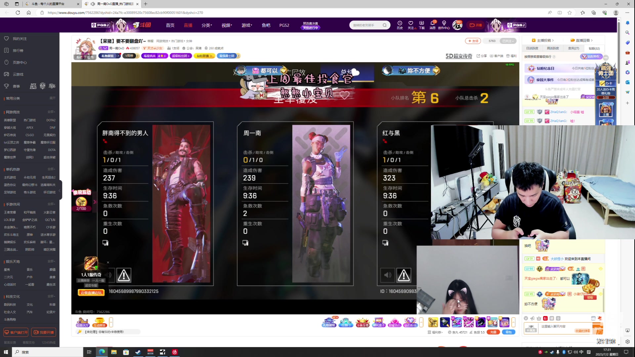Expand the arrow after 互动预言 icon
The width and height of the screenshot is (635, 357).
point(111,322)
